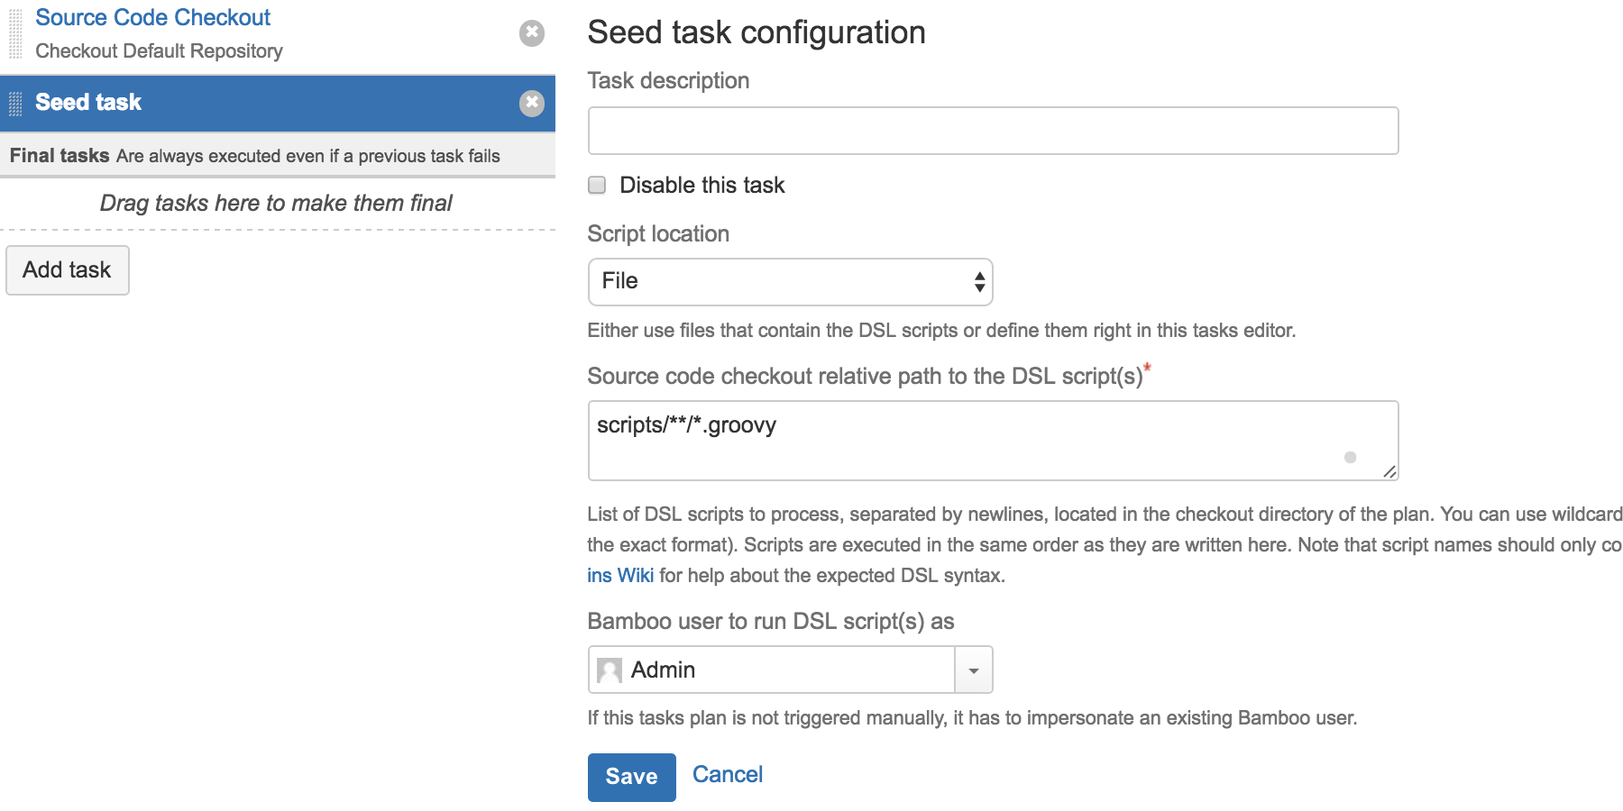1623x811 pixels.
Task: Delete the Seed task with its X icon
Action: [x=532, y=103]
